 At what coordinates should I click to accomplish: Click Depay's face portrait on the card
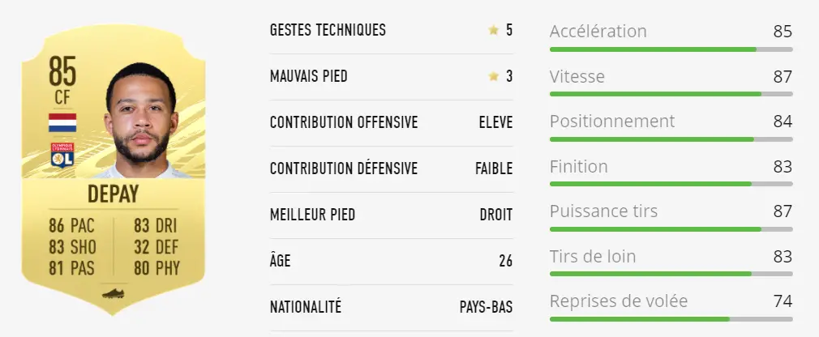point(141,120)
